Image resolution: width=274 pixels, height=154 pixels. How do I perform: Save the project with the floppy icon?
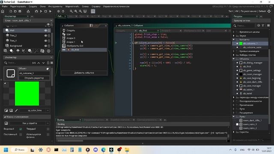pyautogui.click(x=20, y=12)
